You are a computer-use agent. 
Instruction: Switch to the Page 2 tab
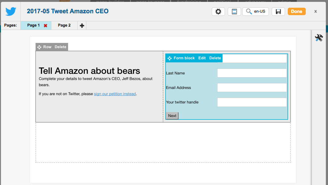tap(64, 25)
